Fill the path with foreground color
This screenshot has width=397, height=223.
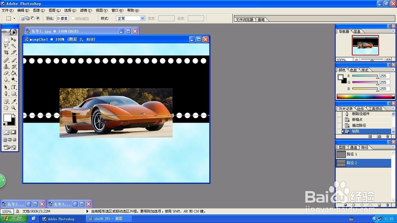point(345,205)
